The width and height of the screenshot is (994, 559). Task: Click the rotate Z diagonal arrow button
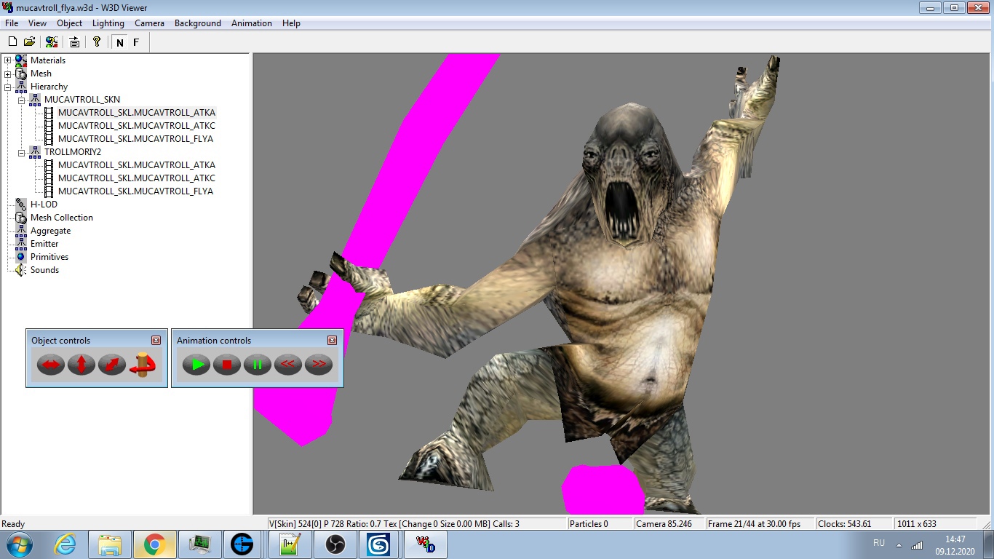click(112, 364)
